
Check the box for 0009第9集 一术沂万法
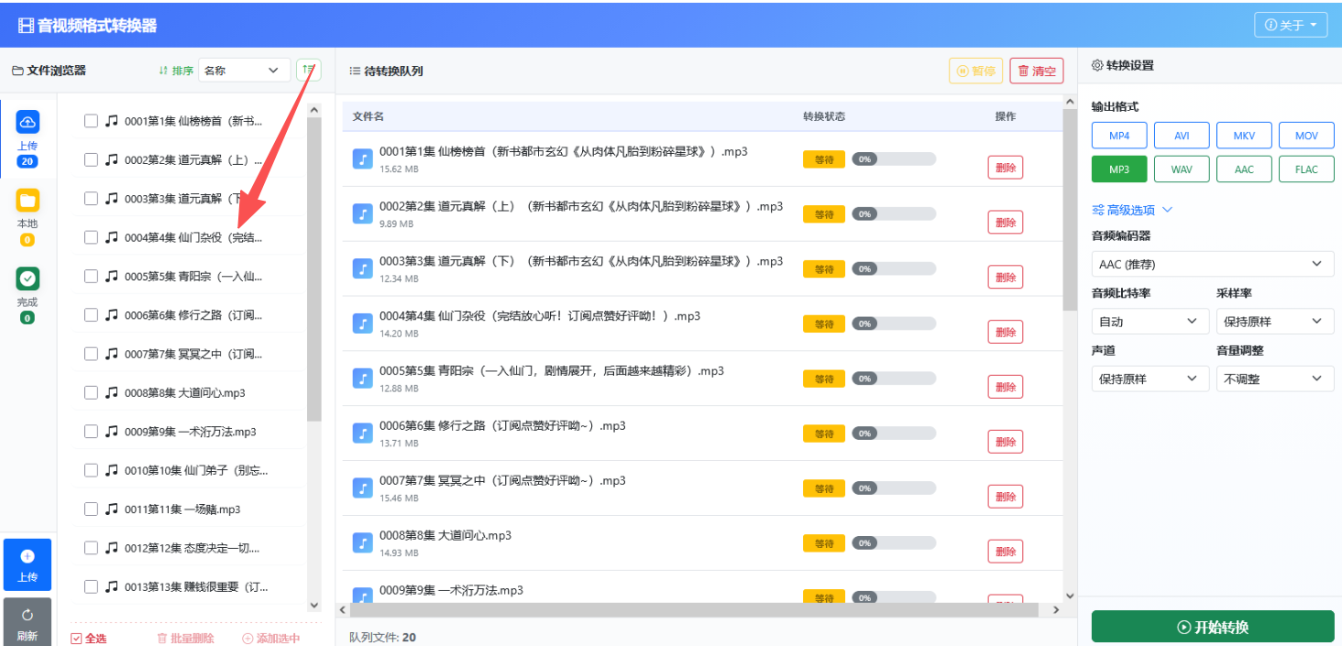tap(91, 431)
